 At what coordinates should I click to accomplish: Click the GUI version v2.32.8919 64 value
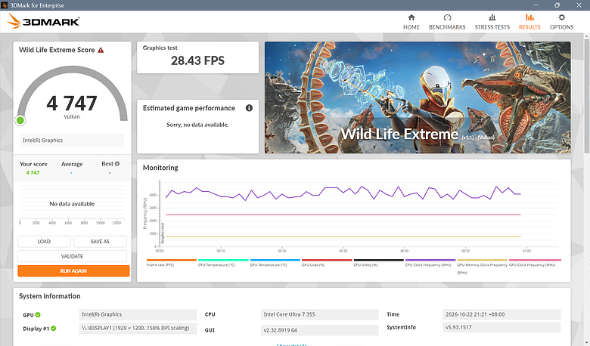click(x=319, y=330)
